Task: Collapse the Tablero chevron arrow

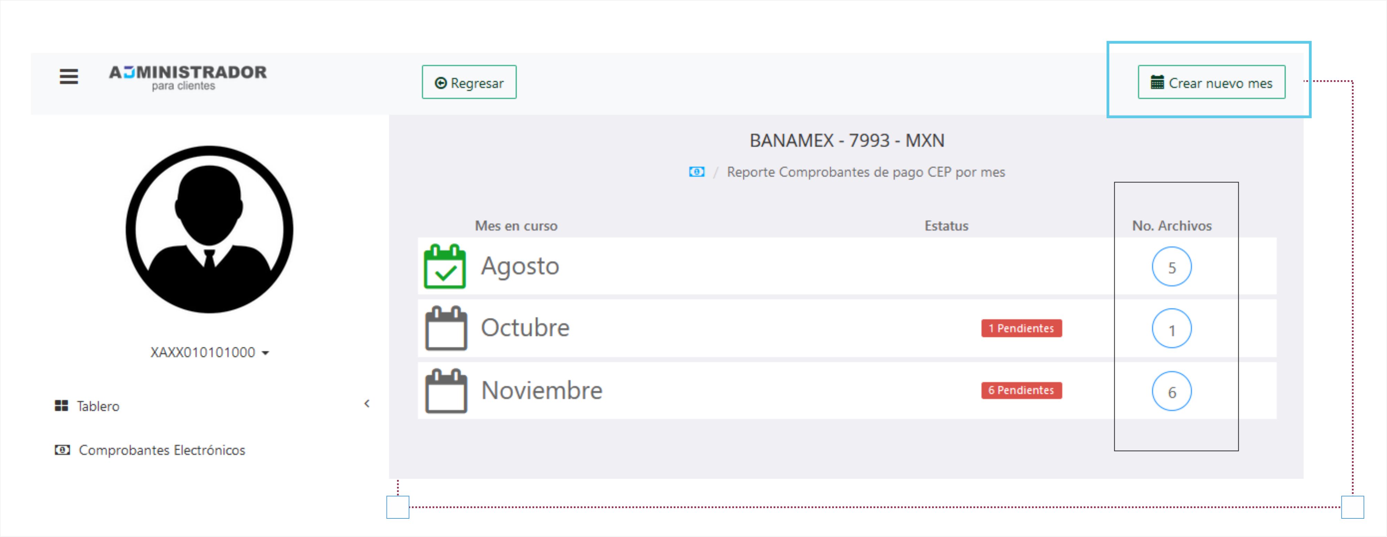Action: 367,404
